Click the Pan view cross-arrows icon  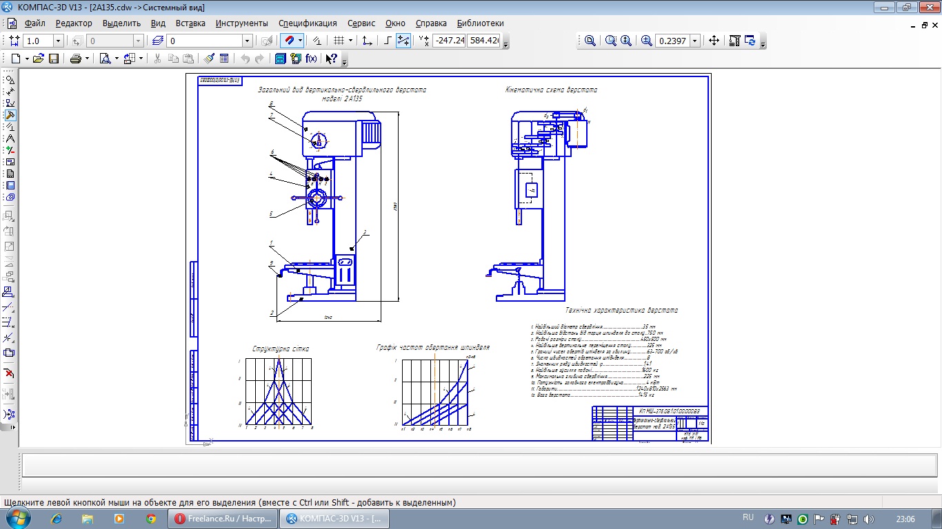pos(714,41)
